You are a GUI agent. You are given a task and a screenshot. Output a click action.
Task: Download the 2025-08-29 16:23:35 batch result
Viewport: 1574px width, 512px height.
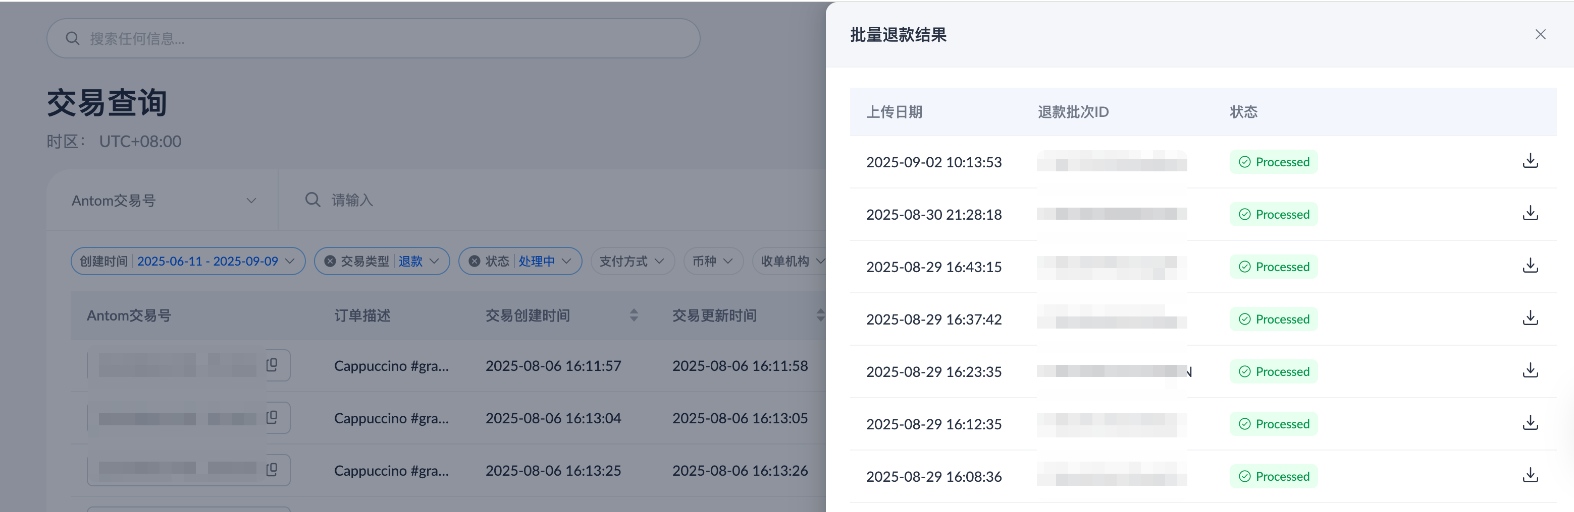[1530, 371]
